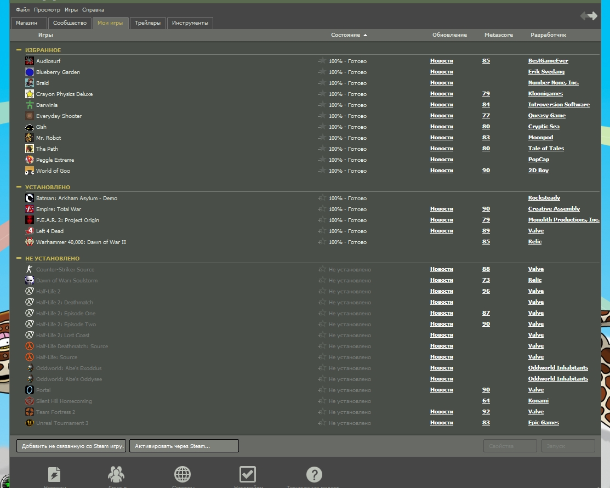
Task: Open the Просмотр menu
Action: point(47,9)
